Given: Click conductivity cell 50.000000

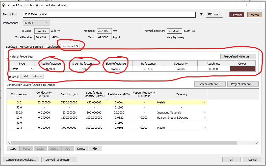Looking at the screenshot, I should pyautogui.click(x=44, y=102).
